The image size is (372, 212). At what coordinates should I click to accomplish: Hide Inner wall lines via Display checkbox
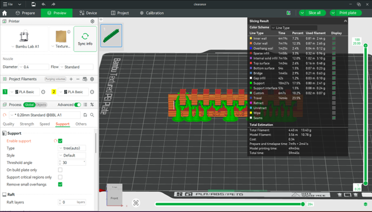tap(334, 38)
